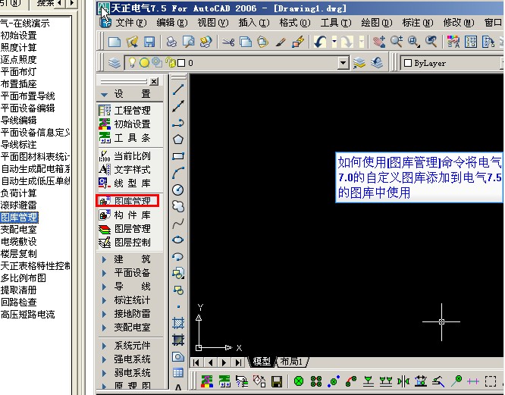Expand the 平面设备 menu section
This screenshot has width=505, height=395.
[x=105, y=273]
